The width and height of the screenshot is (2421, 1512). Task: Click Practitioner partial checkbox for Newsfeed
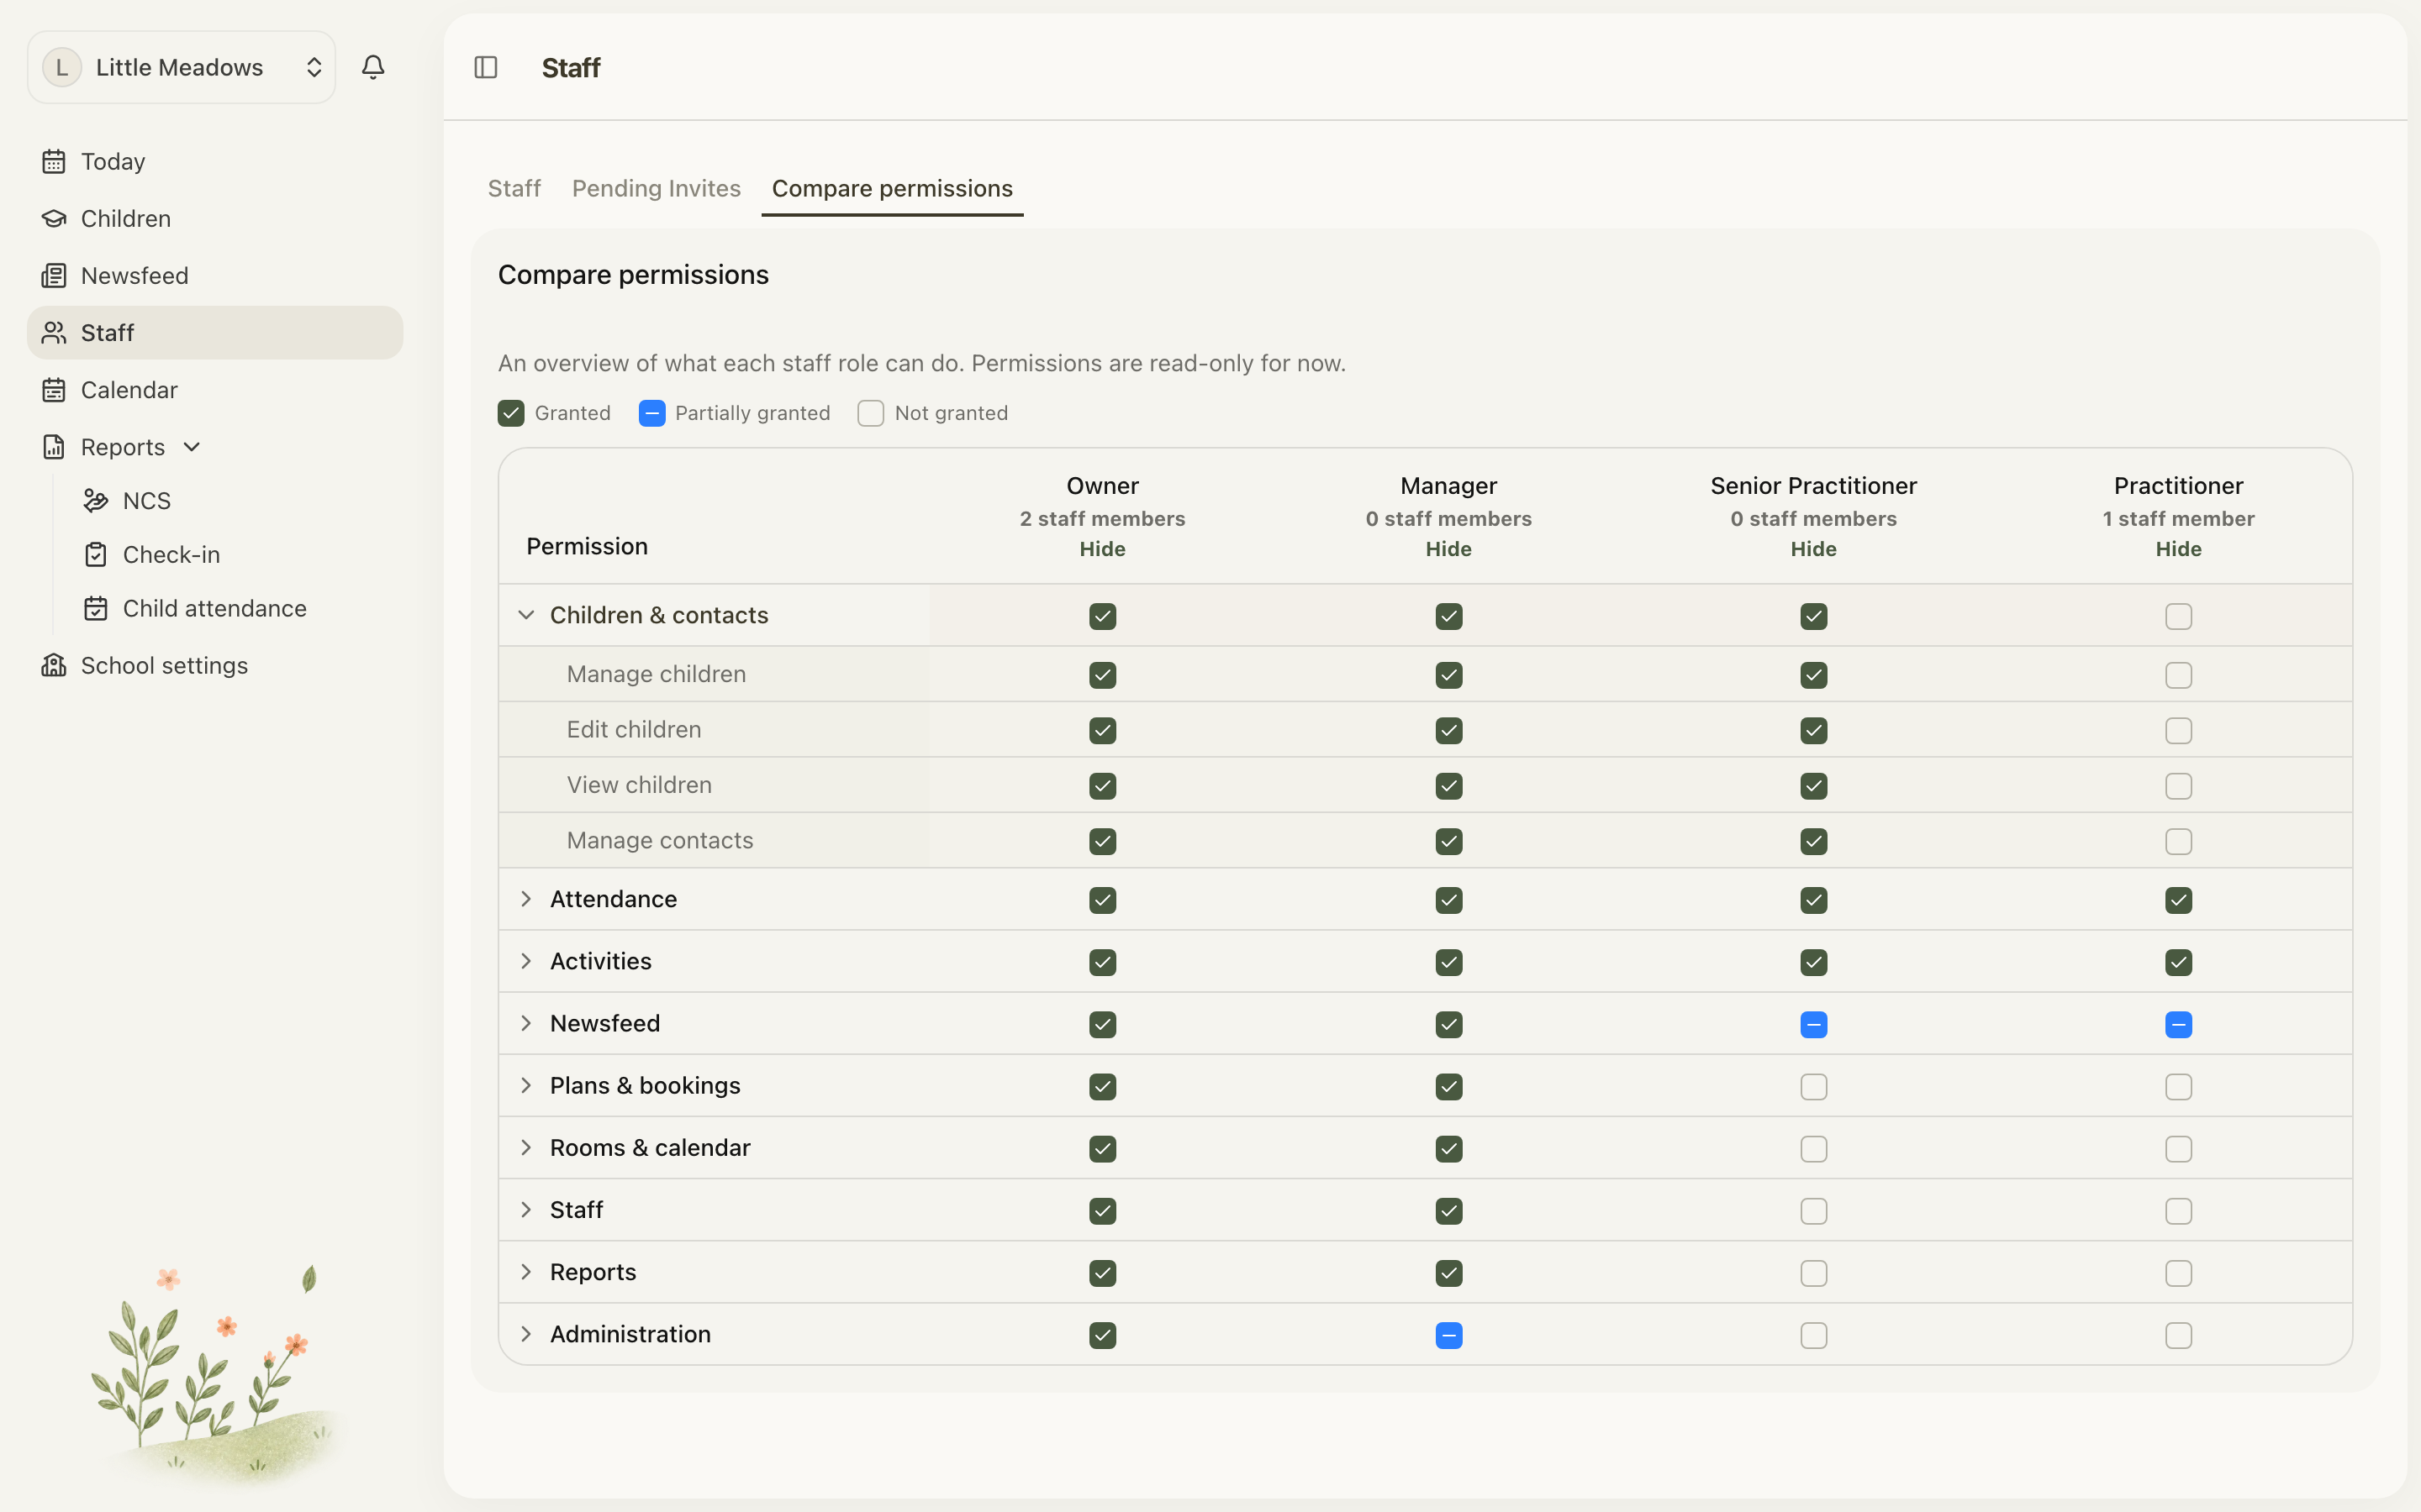click(x=2179, y=1024)
